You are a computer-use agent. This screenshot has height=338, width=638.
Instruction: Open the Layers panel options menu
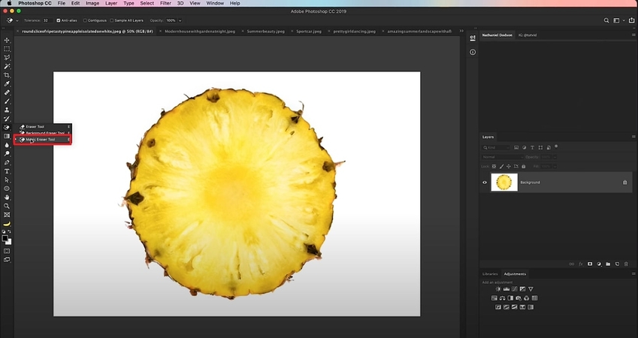tap(633, 137)
